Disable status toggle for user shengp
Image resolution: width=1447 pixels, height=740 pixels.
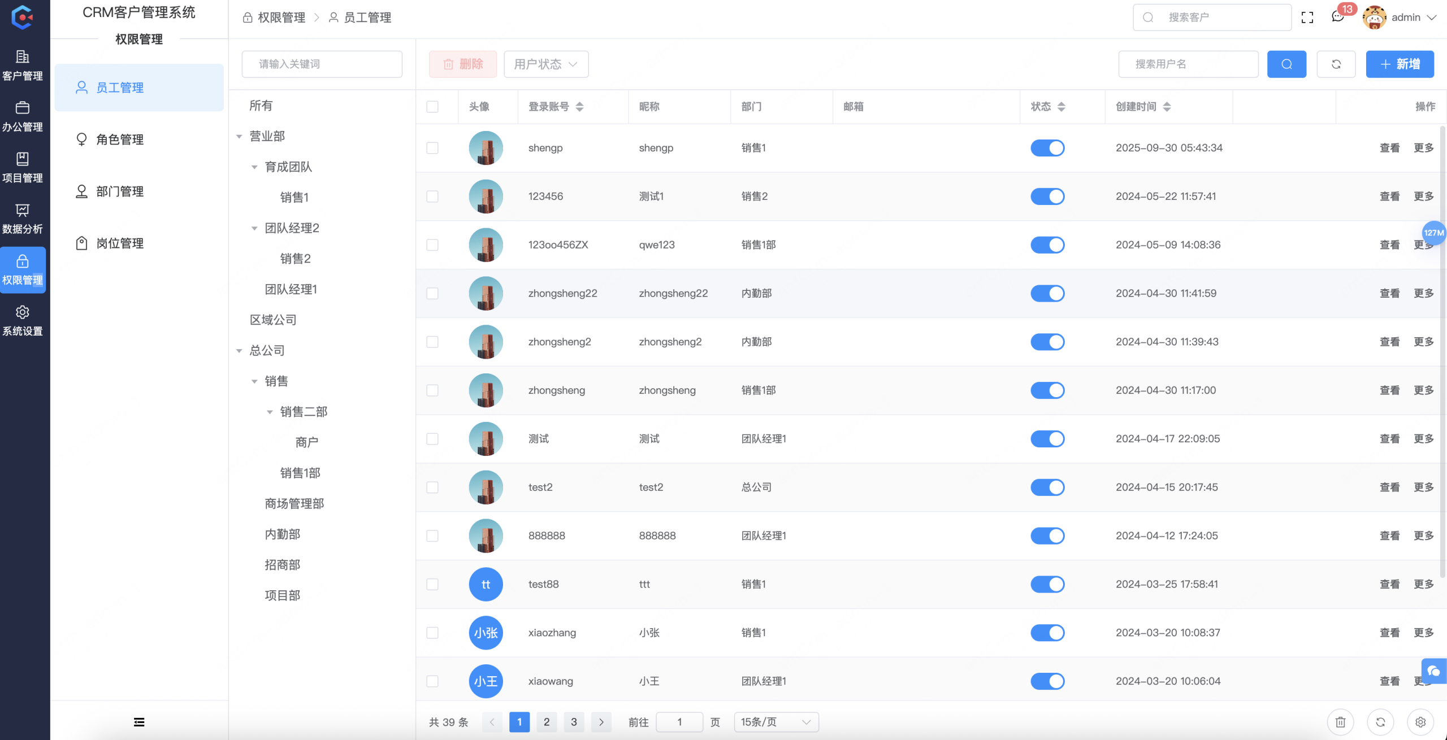point(1047,147)
